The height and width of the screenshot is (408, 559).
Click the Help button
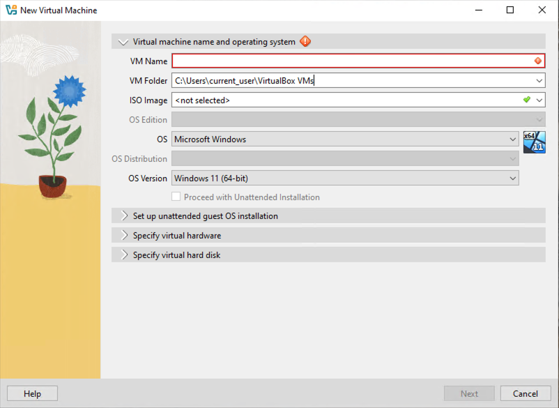(33, 394)
